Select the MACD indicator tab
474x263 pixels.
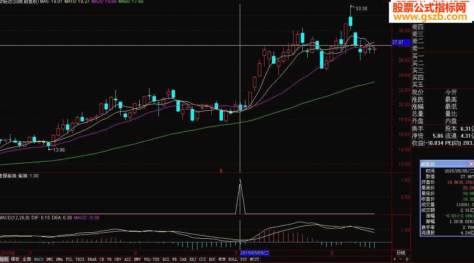[x=39, y=259]
